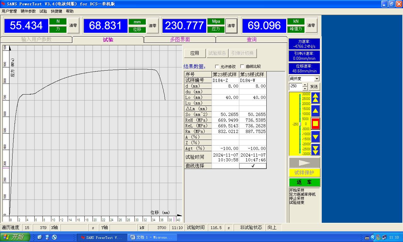Click the fast up double-arrow button
Image resolution: width=403 pixels, height=242 pixels.
tap(315, 98)
